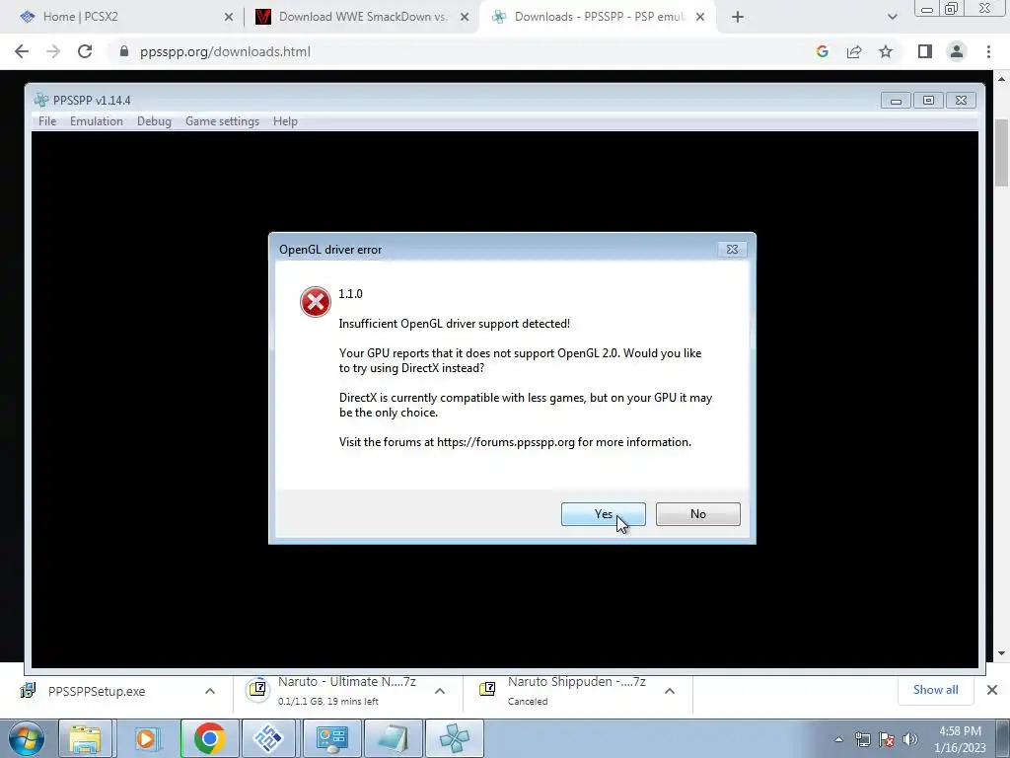Click scrollbar up arrow
The width and height of the screenshot is (1010, 758).
coord(1001,79)
